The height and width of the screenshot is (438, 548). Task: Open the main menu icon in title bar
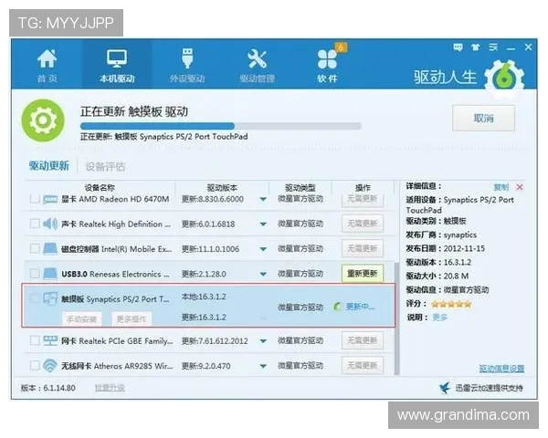[x=493, y=47]
